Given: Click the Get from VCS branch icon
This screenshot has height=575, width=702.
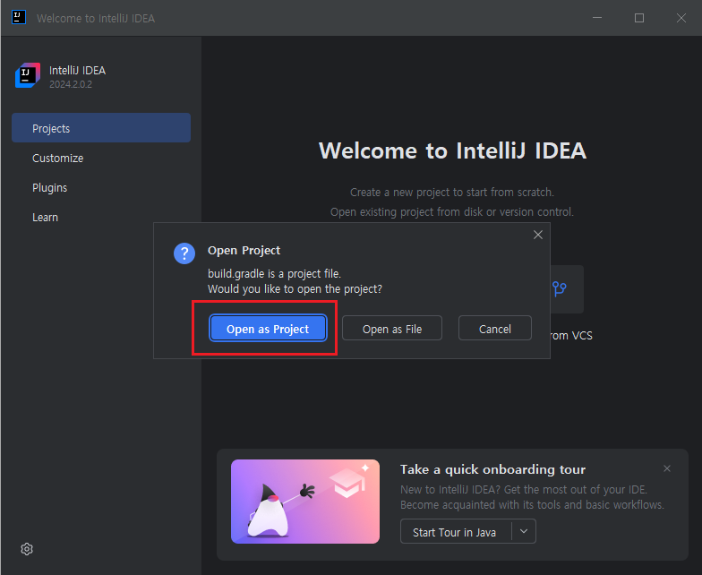Looking at the screenshot, I should click(x=560, y=288).
